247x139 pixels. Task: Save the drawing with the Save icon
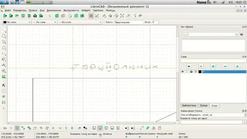pyautogui.click(x=23, y=16)
